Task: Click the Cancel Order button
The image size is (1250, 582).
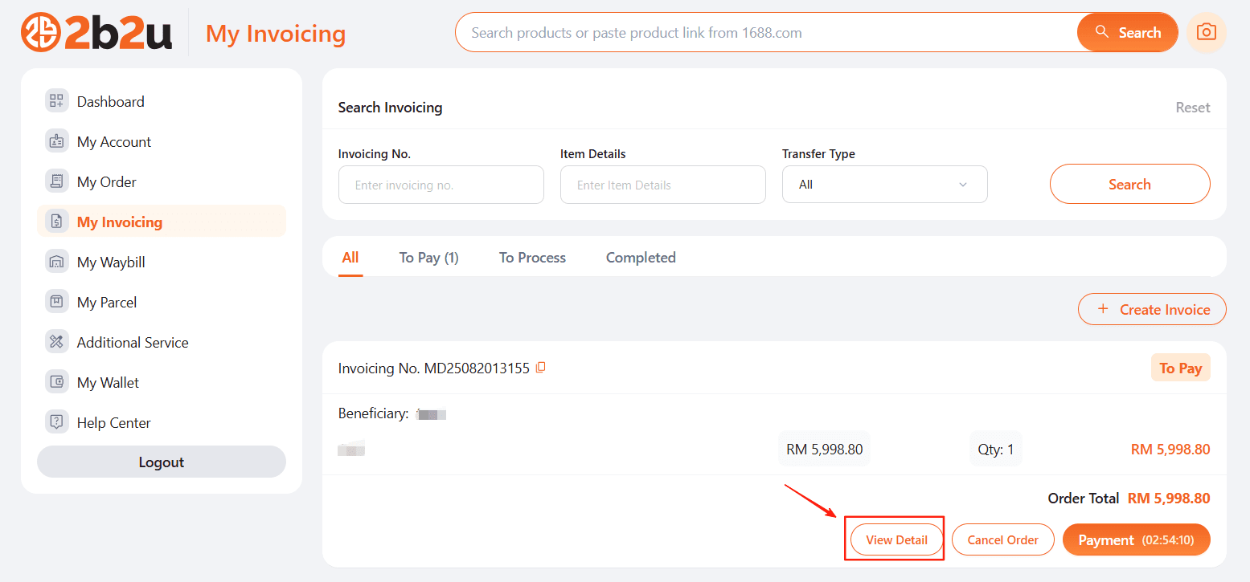Action: click(x=1002, y=540)
